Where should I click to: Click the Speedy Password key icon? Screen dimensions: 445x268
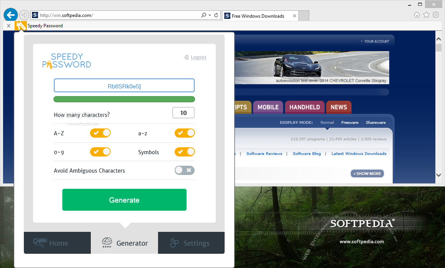point(20,26)
